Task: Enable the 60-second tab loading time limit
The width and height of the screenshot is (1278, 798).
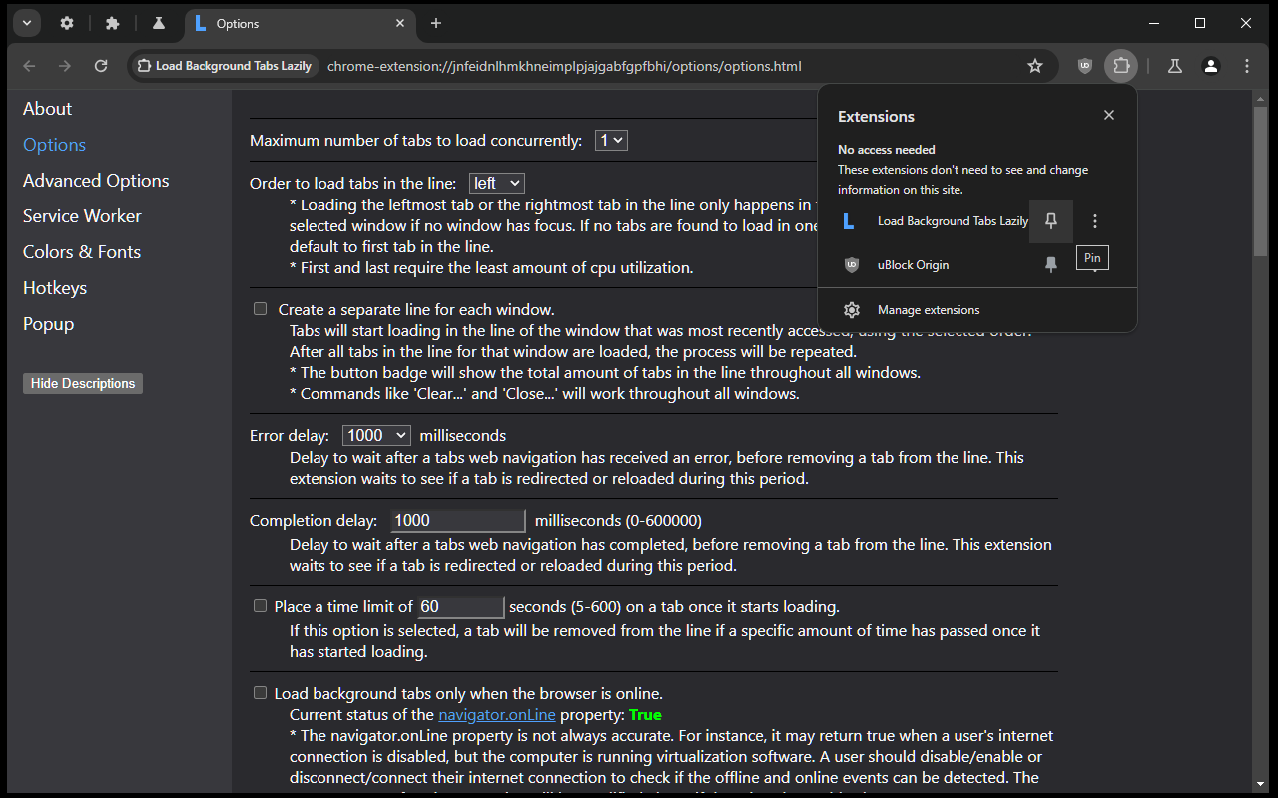Action: [x=260, y=605]
